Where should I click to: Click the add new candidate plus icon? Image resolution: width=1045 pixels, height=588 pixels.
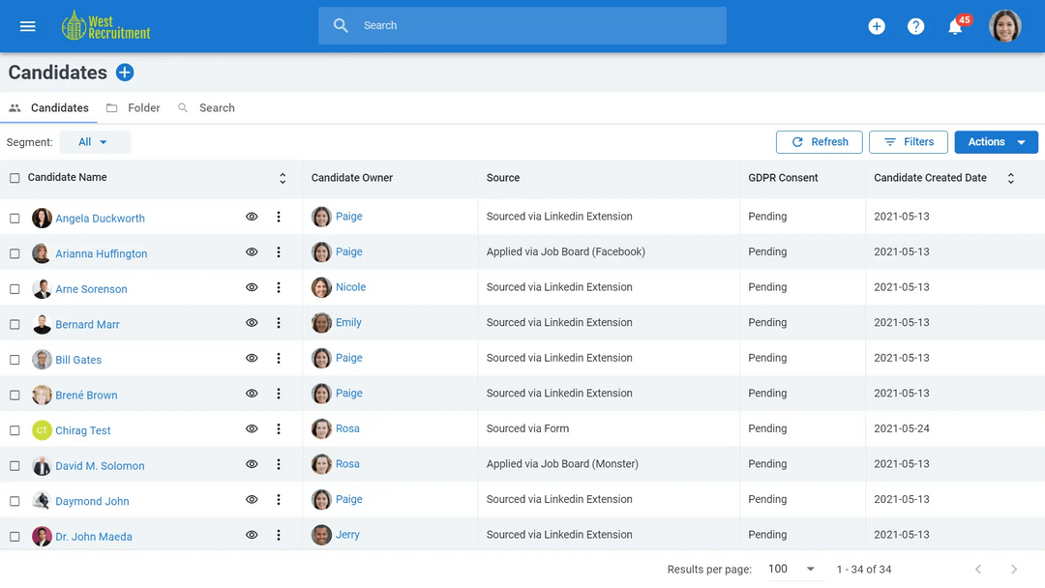(124, 72)
